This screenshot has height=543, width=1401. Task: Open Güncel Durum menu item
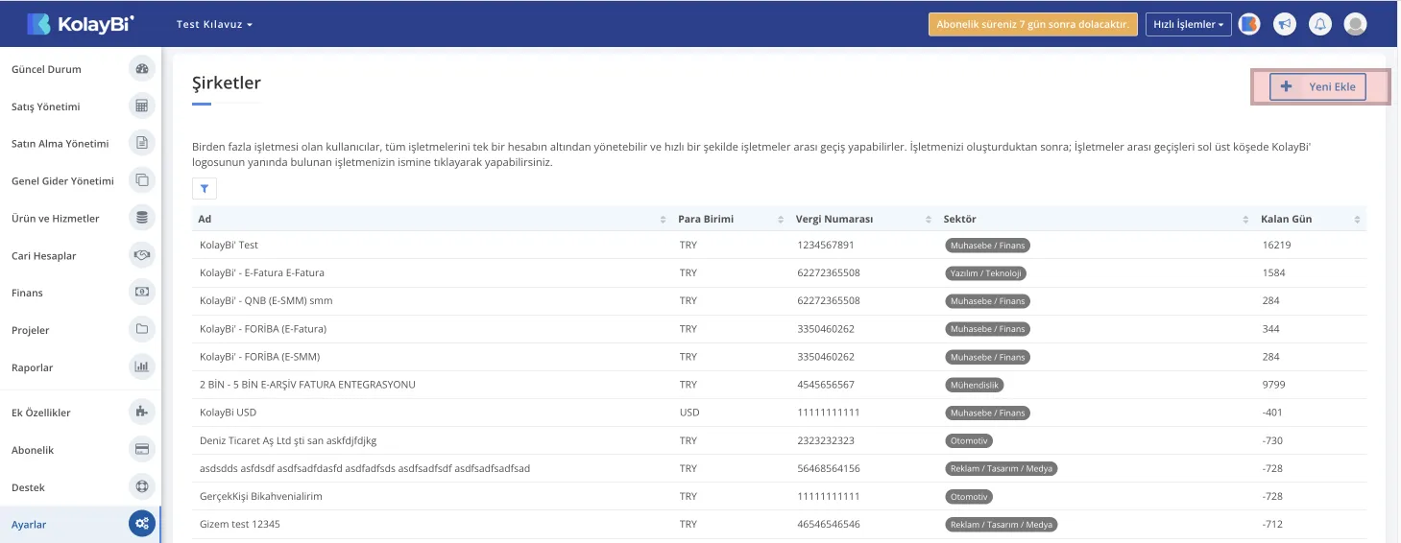click(x=81, y=69)
